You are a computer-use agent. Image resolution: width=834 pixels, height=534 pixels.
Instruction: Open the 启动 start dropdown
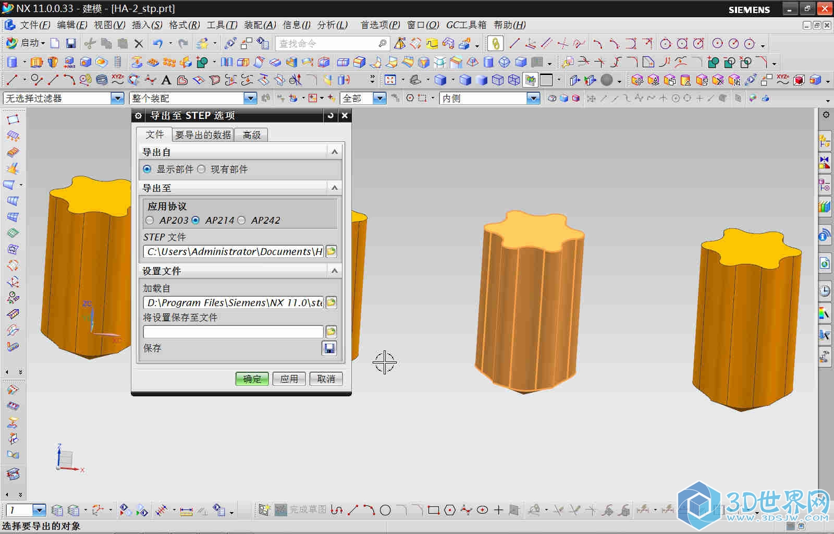pos(26,43)
